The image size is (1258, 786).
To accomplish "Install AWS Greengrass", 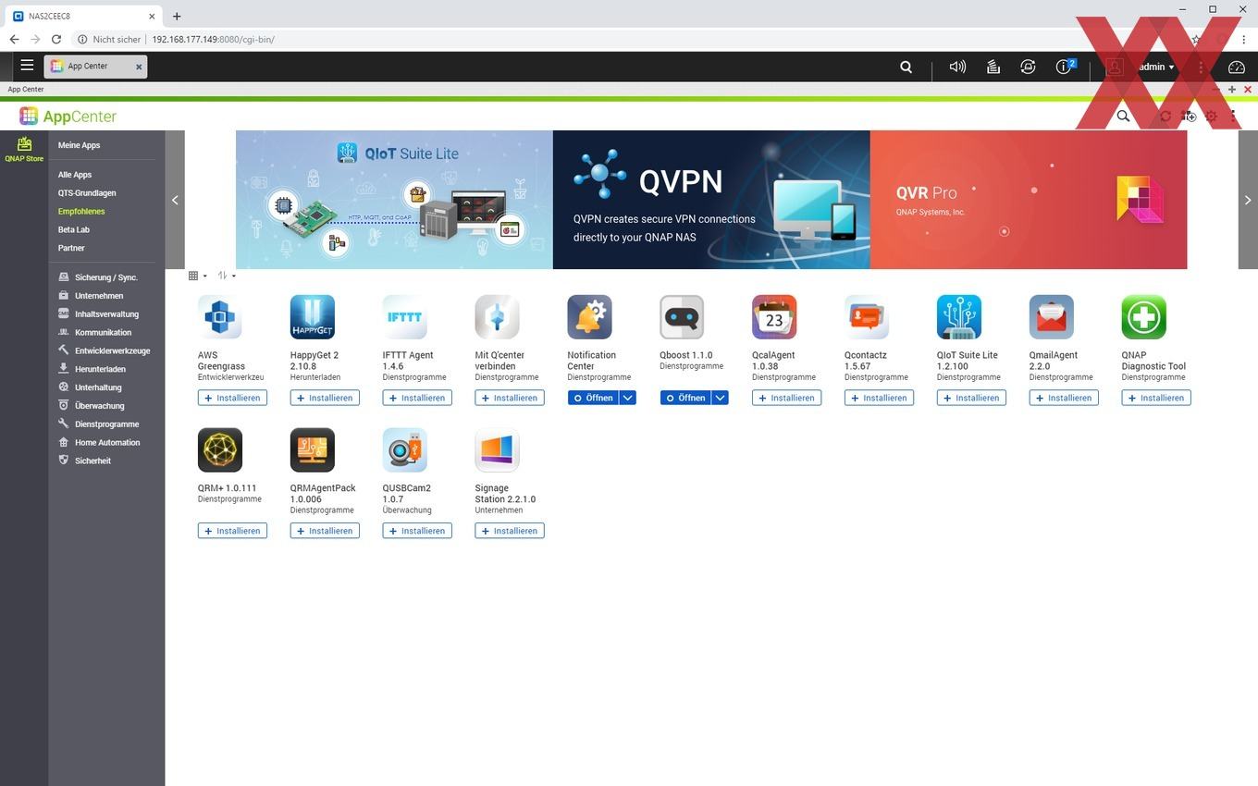I will [232, 398].
